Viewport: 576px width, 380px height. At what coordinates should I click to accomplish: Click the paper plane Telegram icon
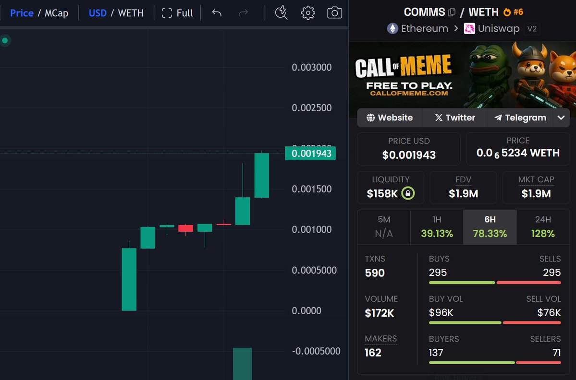click(x=498, y=118)
